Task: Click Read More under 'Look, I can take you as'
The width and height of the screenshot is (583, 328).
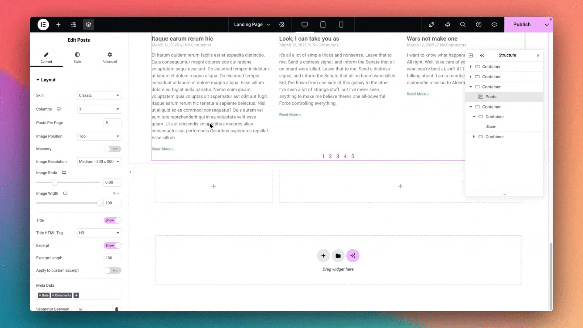Action: pyautogui.click(x=290, y=114)
